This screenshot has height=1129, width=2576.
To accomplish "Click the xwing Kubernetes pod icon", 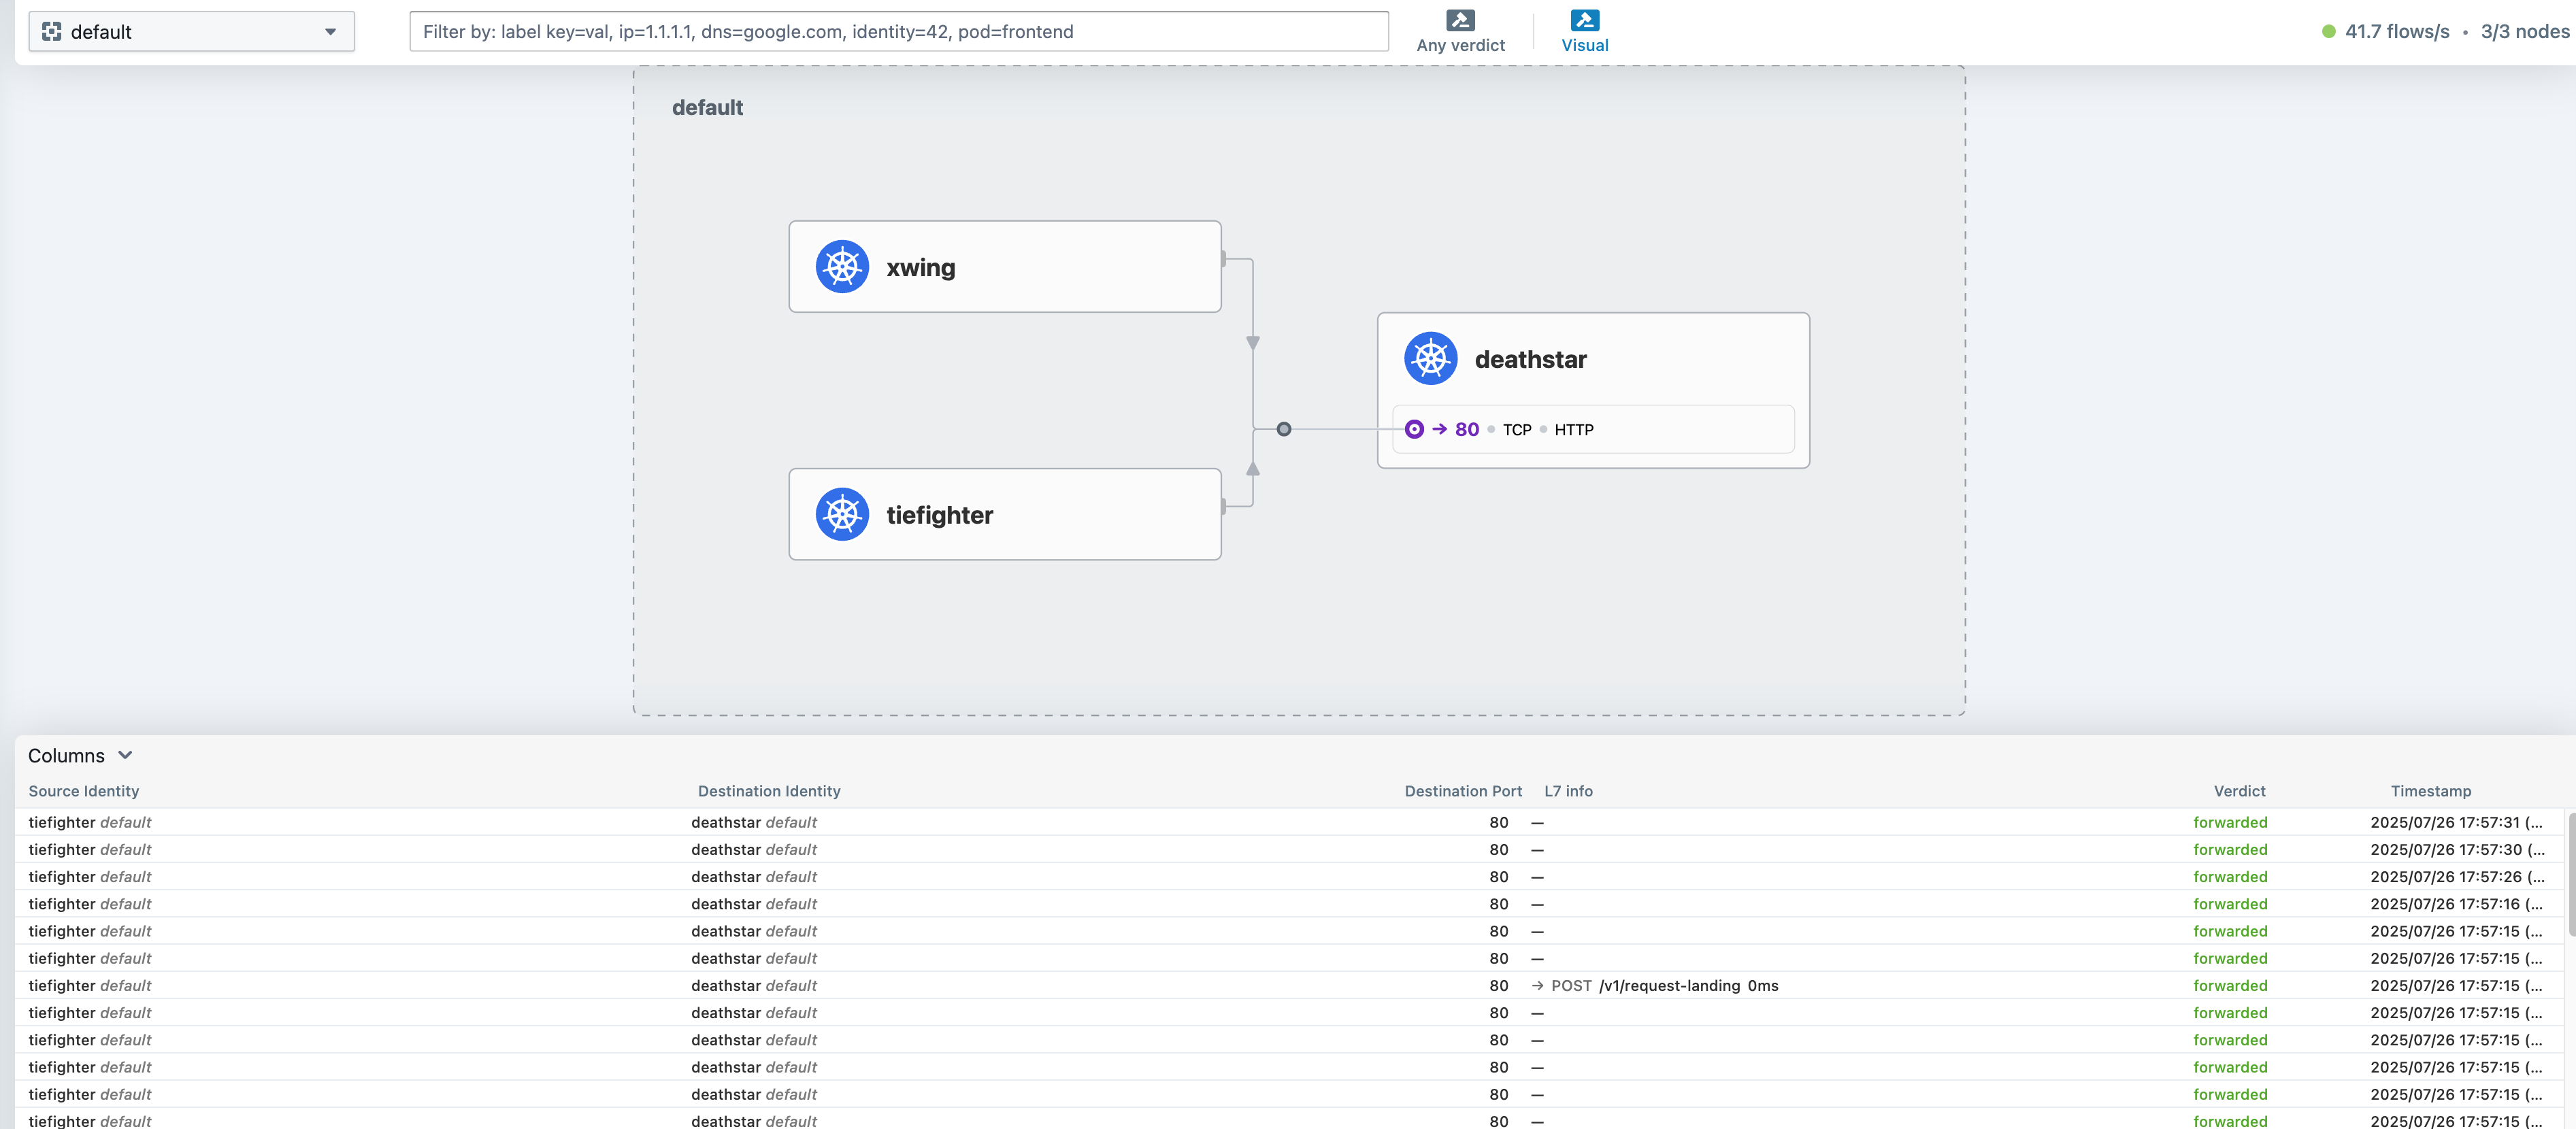I will click(x=842, y=267).
